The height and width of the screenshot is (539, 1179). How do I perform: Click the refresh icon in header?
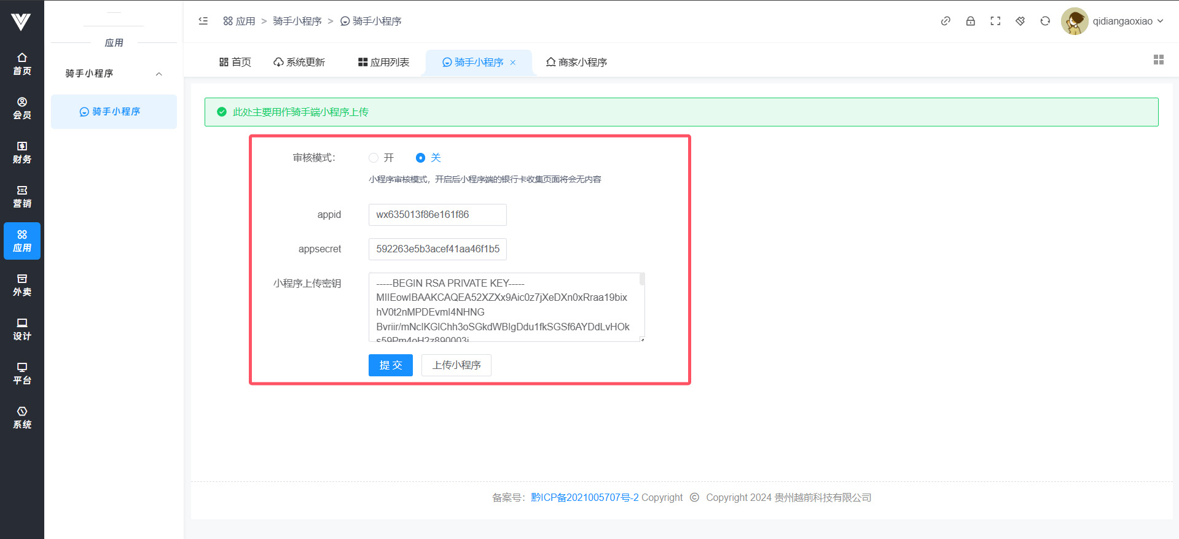1045,21
